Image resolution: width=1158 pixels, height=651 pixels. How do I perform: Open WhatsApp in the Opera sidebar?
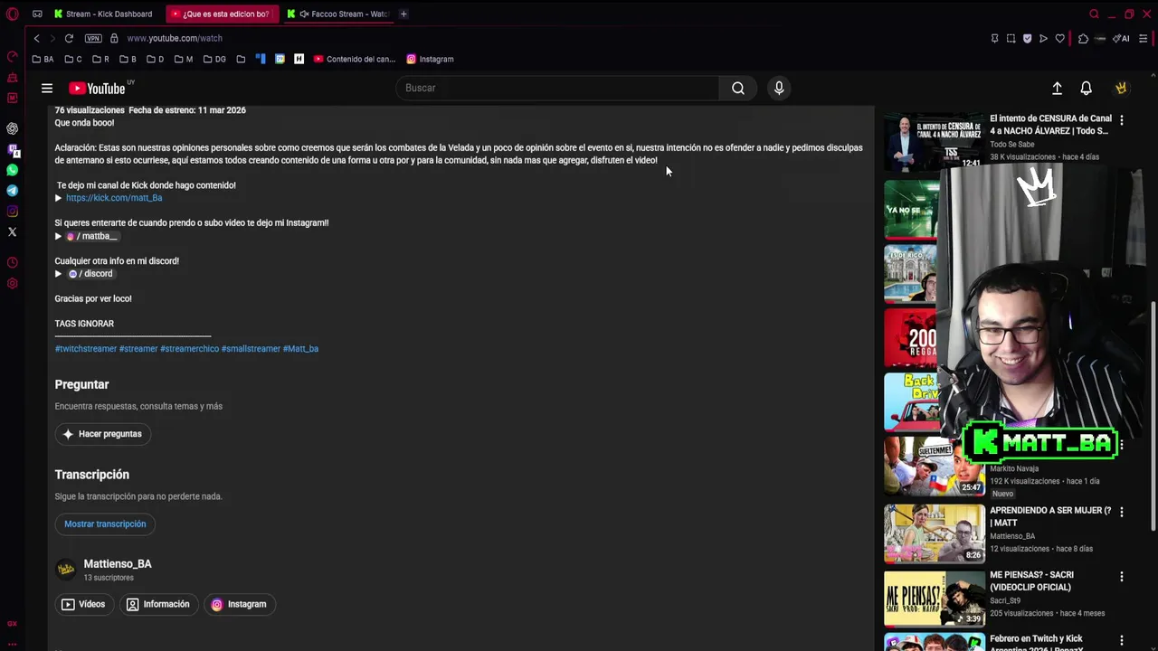13,170
